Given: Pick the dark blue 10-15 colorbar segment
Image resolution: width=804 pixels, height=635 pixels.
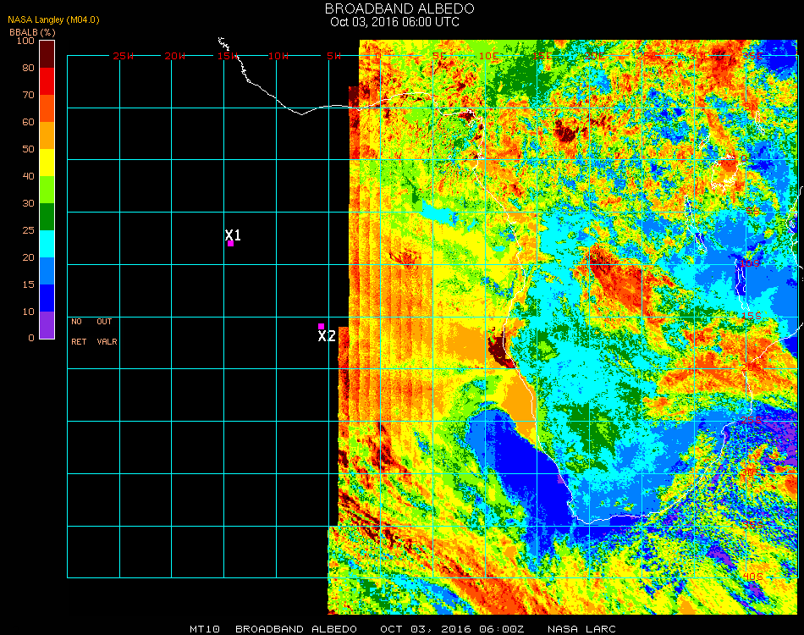Looking at the screenshot, I should click(47, 298).
